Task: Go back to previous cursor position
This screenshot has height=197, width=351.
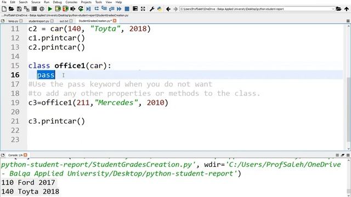Action: [168, 9]
